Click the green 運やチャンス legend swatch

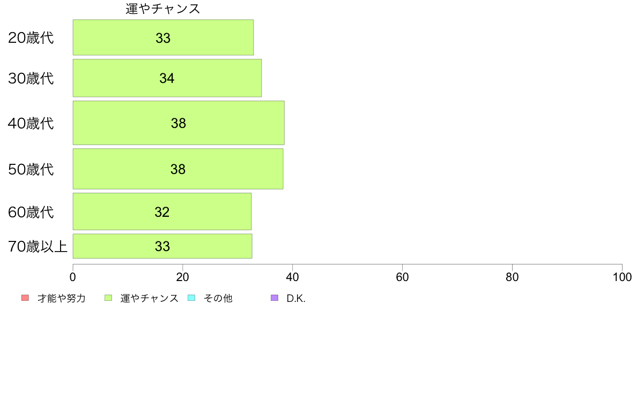pos(108,298)
